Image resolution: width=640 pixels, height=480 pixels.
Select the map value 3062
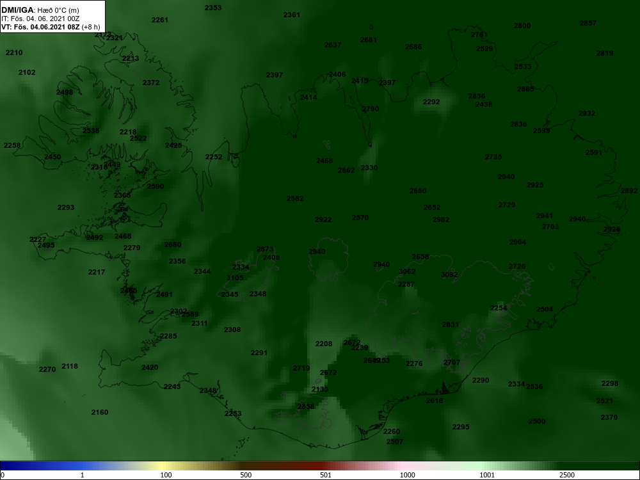[407, 271]
